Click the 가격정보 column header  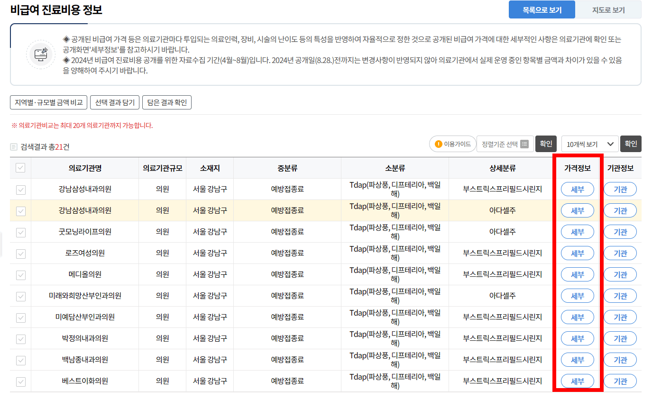coord(578,168)
